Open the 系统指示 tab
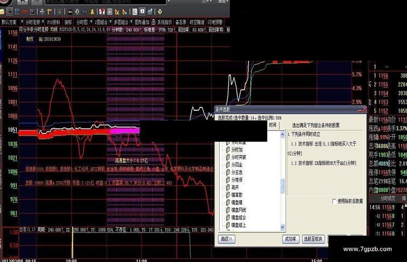The image size is (407, 262). [x=165, y=22]
